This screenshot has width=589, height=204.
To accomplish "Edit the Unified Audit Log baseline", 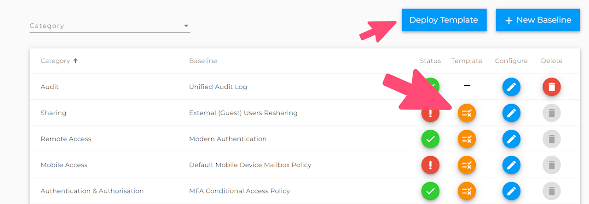I will (511, 87).
